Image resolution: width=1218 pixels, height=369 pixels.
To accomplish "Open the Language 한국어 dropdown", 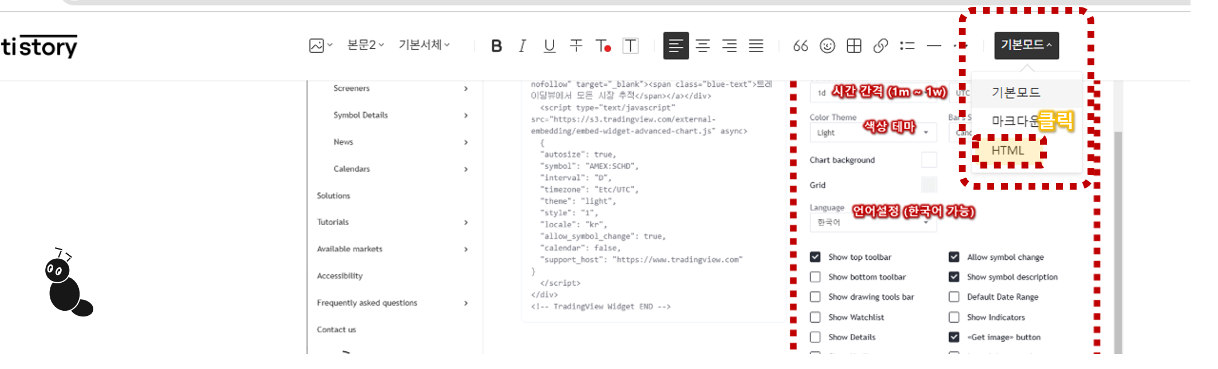I will point(873,222).
